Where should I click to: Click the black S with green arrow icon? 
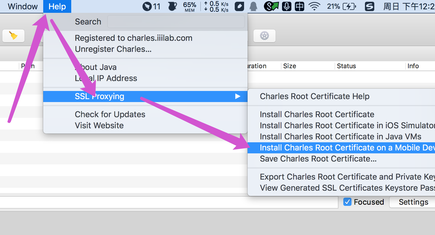[271, 6]
